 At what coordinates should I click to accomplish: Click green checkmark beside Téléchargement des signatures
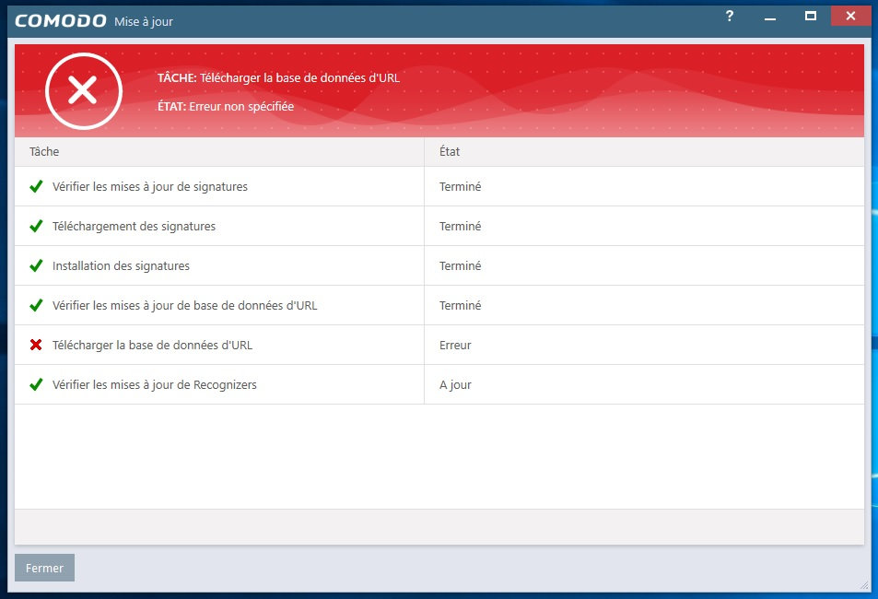[37, 226]
